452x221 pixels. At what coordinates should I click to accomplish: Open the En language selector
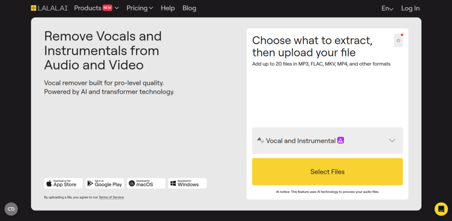point(387,8)
